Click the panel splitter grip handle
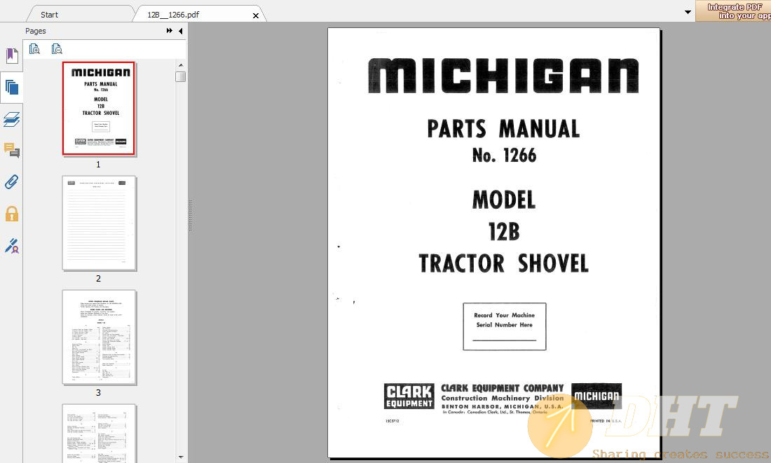 pyautogui.click(x=190, y=215)
